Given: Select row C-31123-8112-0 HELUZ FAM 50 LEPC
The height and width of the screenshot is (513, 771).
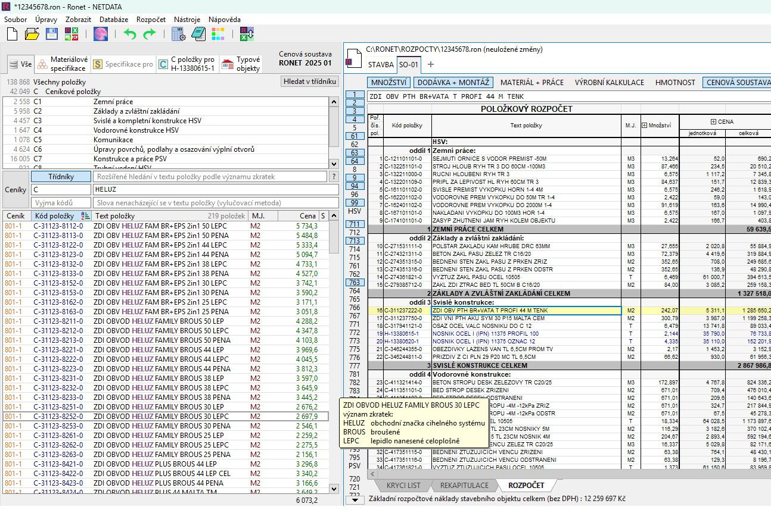Looking at the screenshot, I should click(x=166, y=226).
